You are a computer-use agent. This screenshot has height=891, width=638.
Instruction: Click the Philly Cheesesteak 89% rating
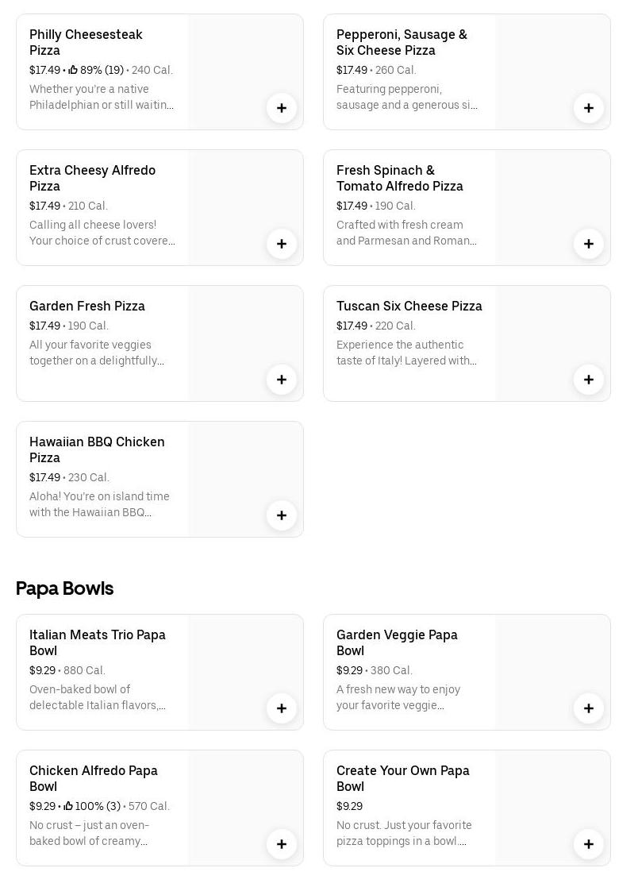pyautogui.click(x=96, y=70)
